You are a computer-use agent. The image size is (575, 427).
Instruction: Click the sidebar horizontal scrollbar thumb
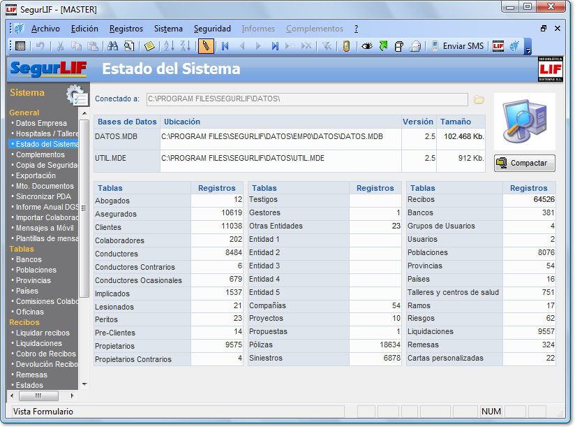(x=37, y=396)
